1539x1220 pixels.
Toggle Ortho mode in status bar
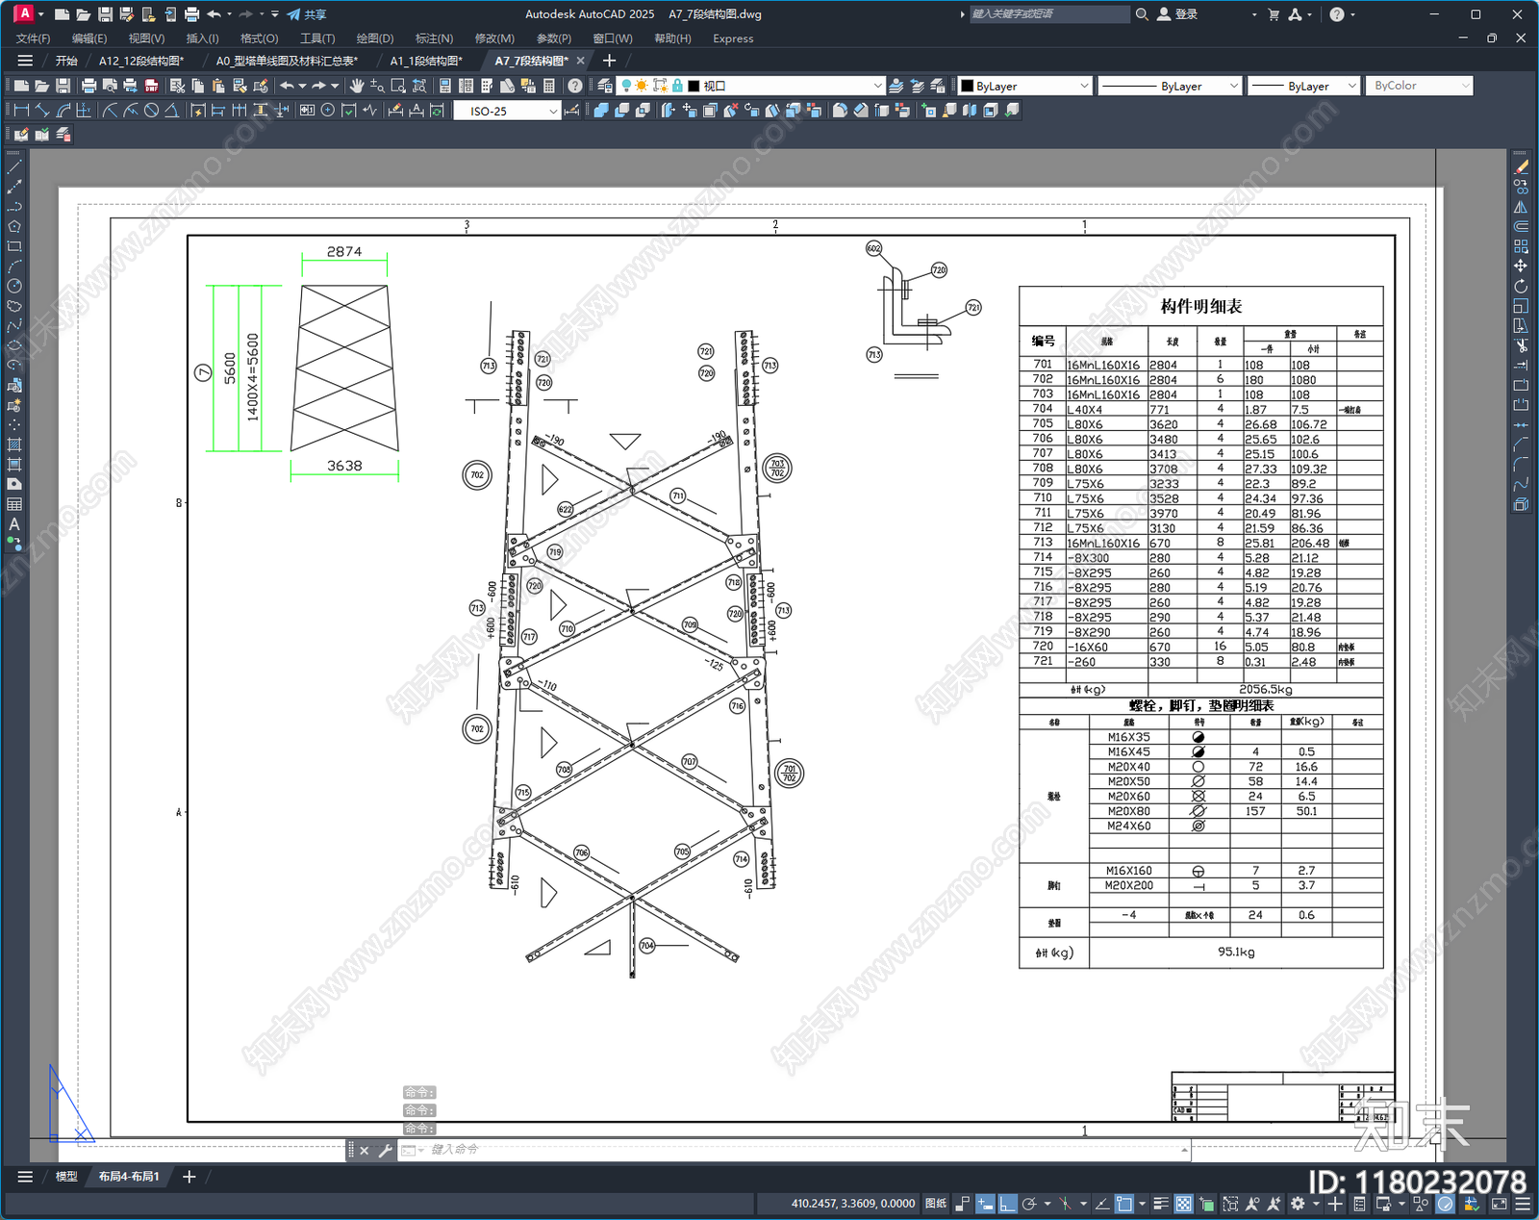click(1007, 1204)
